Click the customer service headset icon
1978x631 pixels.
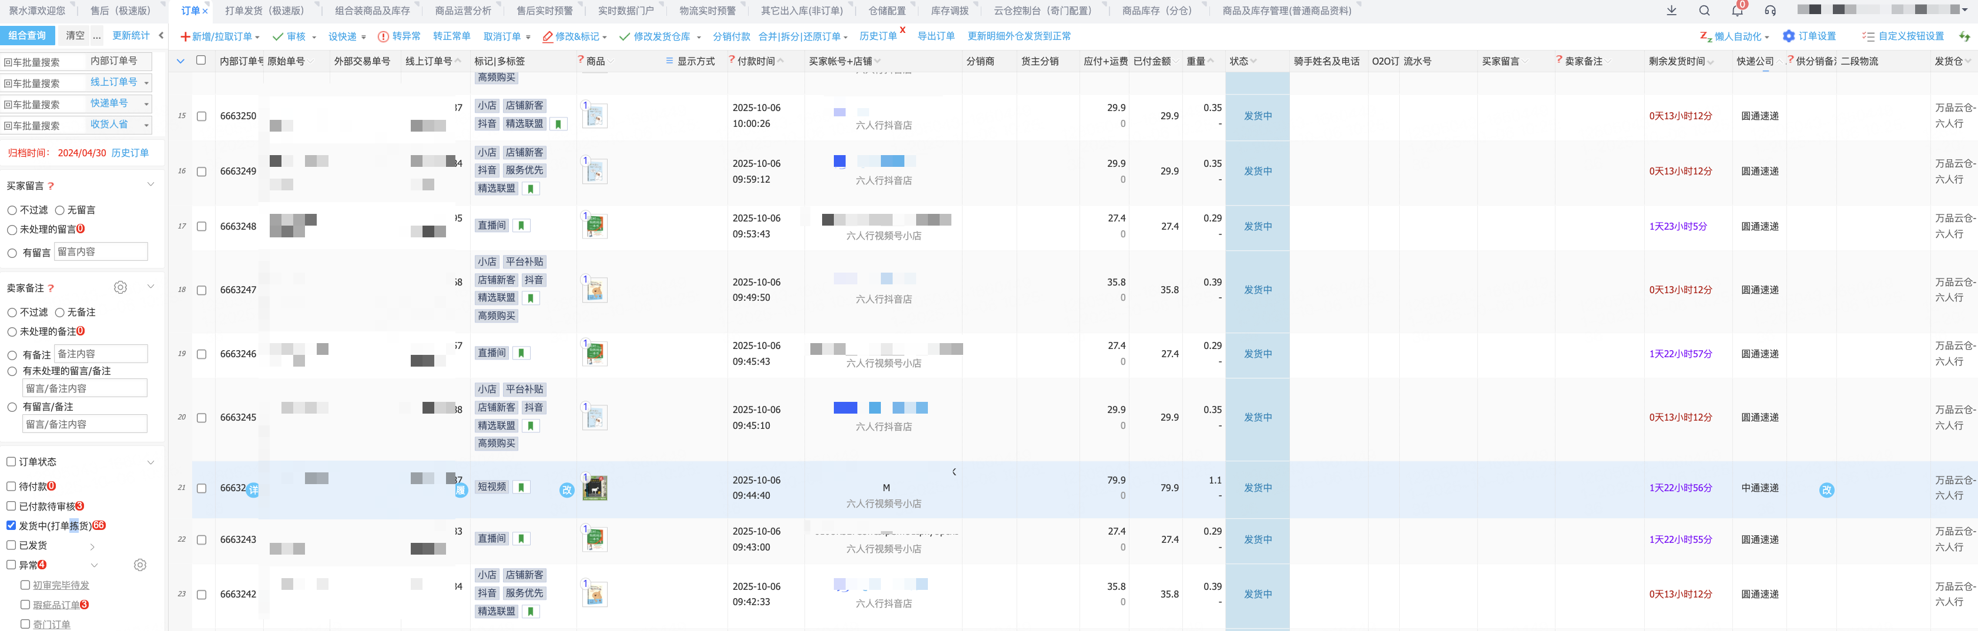[1770, 11]
